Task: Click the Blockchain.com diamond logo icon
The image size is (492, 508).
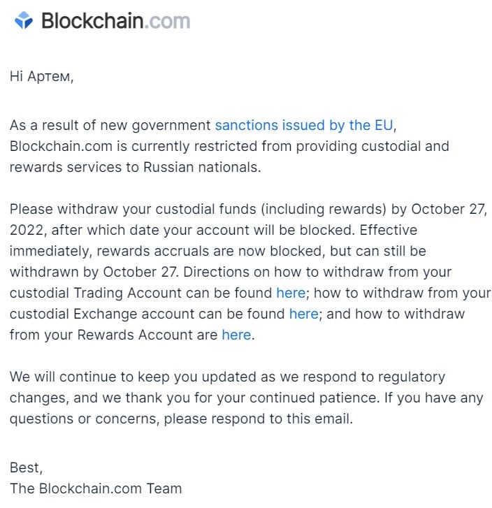Action: [24, 20]
